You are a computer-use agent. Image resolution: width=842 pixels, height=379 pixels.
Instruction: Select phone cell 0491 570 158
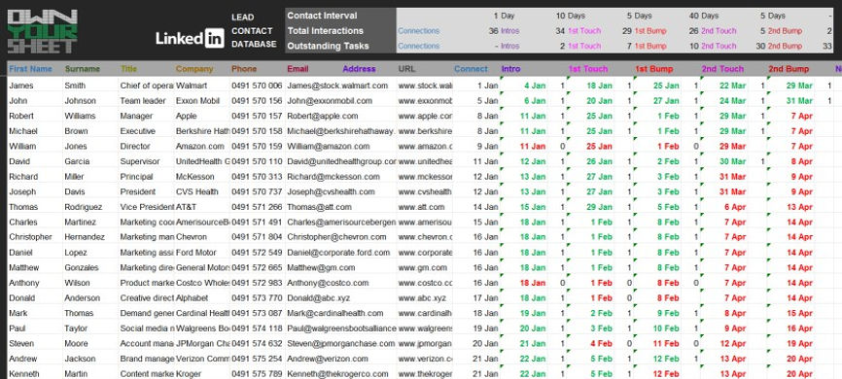[x=257, y=131]
